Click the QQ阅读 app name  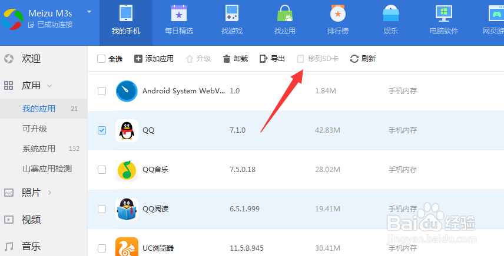(155, 209)
